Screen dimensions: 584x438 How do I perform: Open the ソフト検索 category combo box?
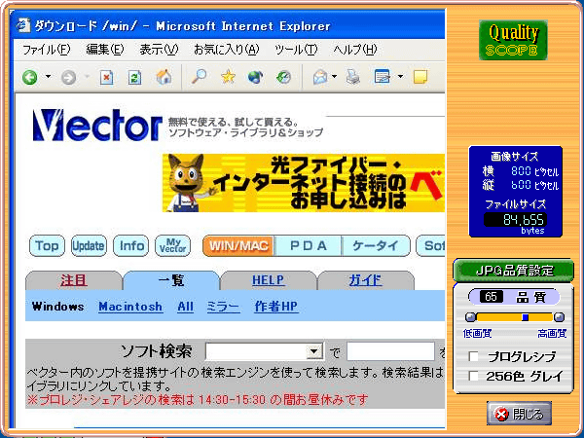pos(265,350)
